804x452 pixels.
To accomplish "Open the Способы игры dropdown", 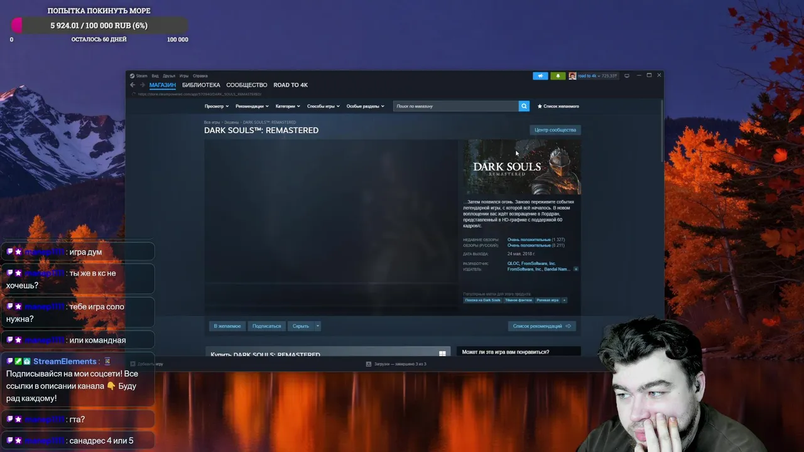I will 323,106.
